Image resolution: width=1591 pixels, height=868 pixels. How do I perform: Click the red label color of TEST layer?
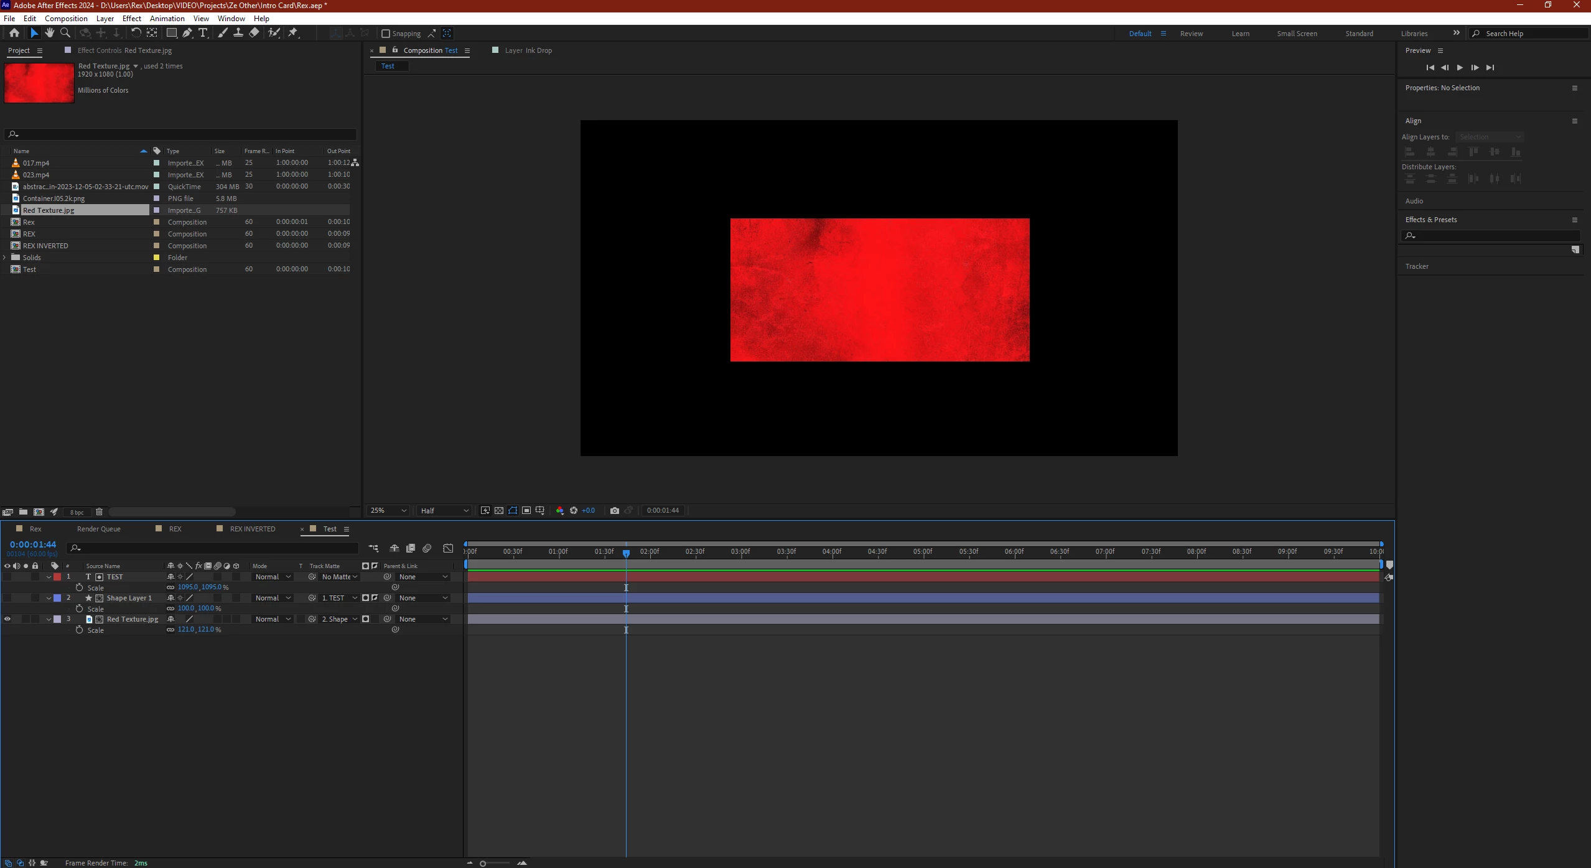coord(57,577)
